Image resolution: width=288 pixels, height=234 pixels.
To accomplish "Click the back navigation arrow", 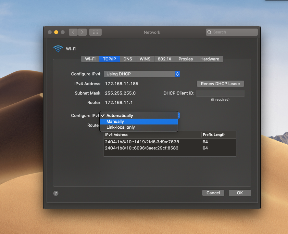I will pyautogui.click(x=73, y=32).
